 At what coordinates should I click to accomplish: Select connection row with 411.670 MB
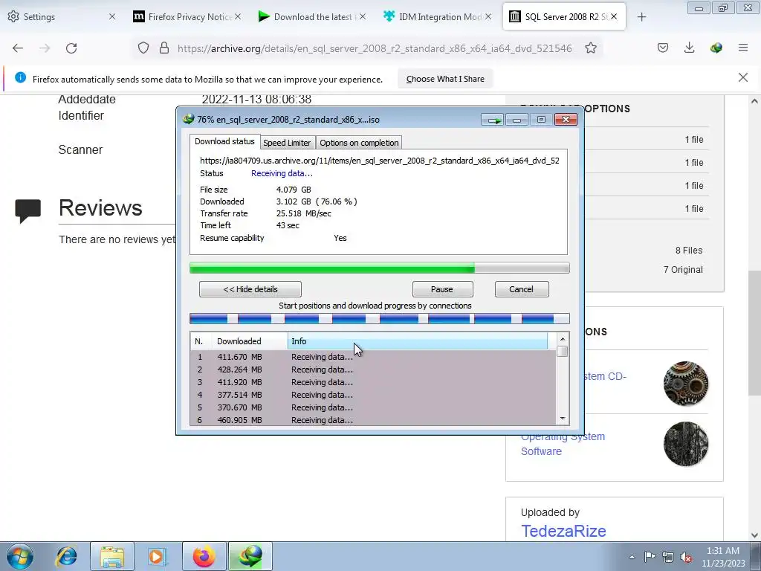pyautogui.click(x=373, y=357)
